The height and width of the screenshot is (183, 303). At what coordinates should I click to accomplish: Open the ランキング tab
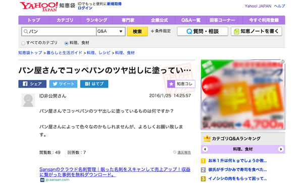pyautogui.click(x=96, y=20)
